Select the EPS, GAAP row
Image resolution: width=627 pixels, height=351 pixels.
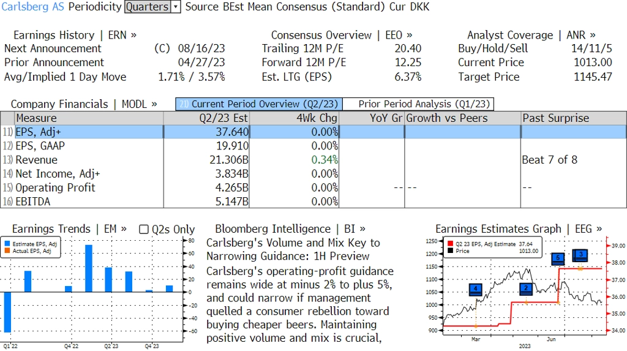pos(313,146)
